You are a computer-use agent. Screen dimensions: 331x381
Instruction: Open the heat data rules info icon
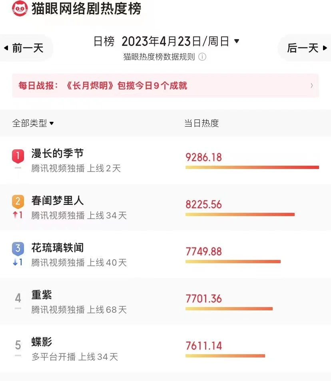(x=203, y=57)
